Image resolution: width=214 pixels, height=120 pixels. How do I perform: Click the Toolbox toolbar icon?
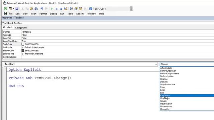click(x=85, y=9)
